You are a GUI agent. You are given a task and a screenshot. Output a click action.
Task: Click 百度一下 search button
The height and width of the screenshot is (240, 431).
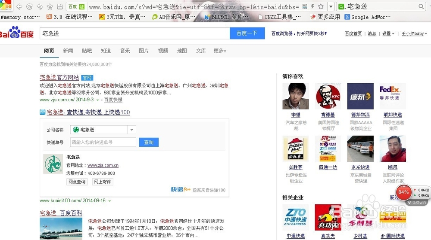pyautogui.click(x=247, y=33)
